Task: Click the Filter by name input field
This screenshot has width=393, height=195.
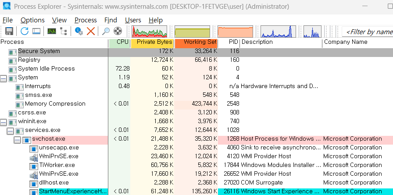Action: point(368,32)
